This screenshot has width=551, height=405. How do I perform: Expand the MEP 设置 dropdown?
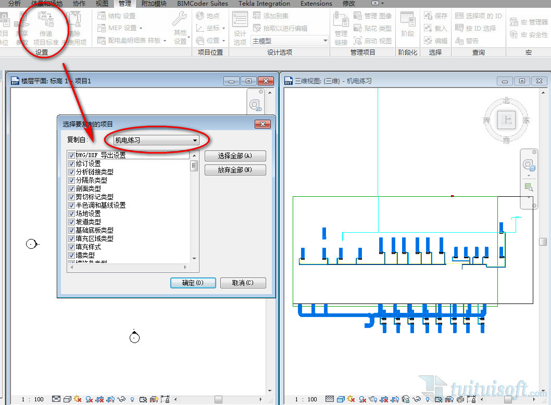(141, 28)
